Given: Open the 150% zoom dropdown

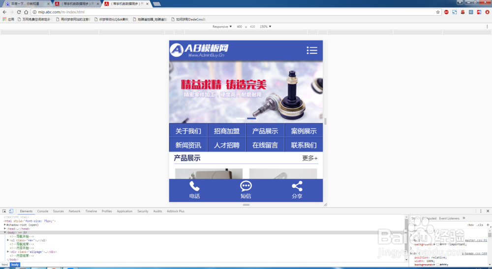Looking at the screenshot, I should (265, 27).
